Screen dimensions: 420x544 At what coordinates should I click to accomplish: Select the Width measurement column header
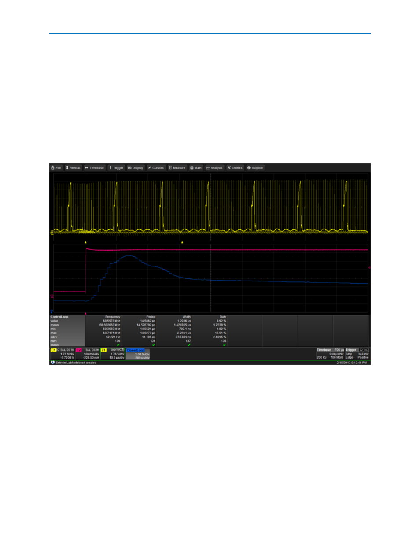point(187,317)
